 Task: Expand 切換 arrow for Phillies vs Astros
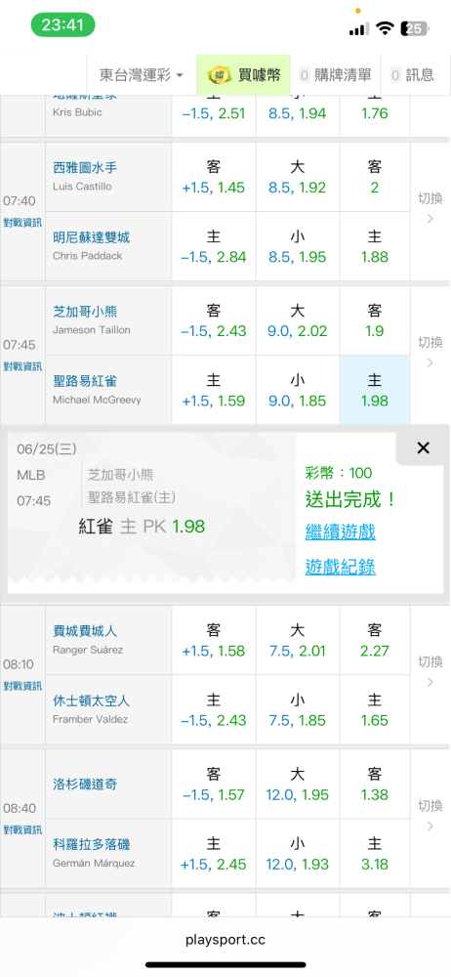click(430, 672)
